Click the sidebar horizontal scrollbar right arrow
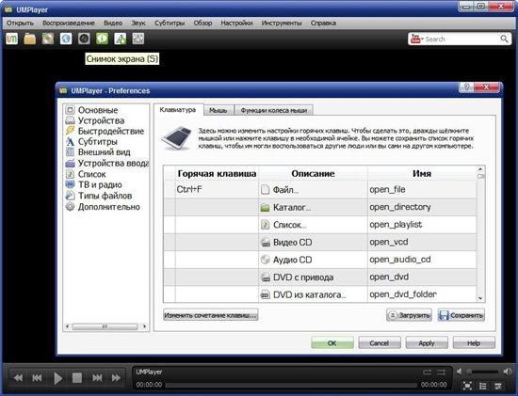This screenshot has width=518, height=396. pyautogui.click(x=144, y=326)
